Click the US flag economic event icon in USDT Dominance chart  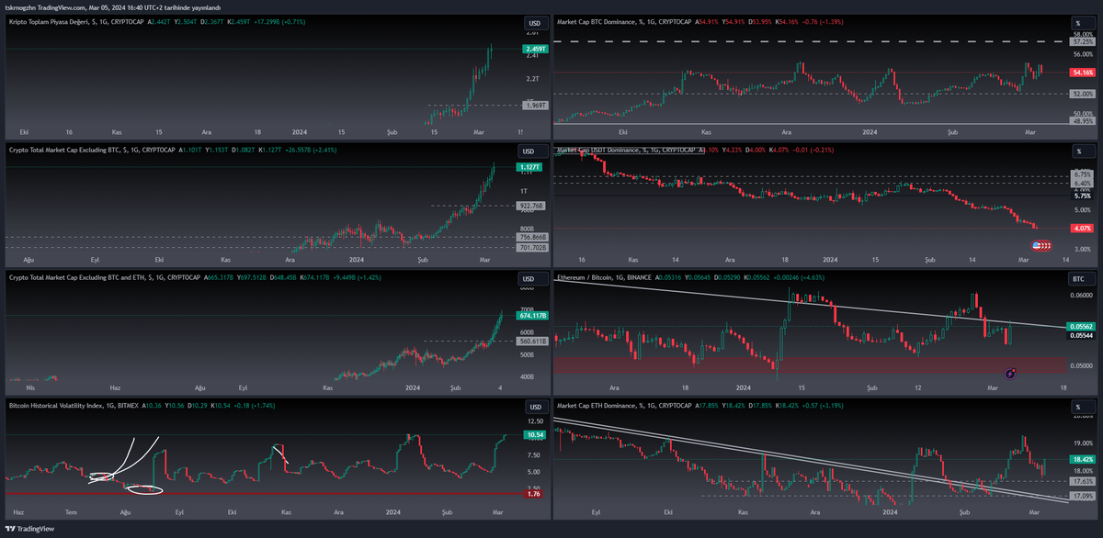pyautogui.click(x=1036, y=245)
